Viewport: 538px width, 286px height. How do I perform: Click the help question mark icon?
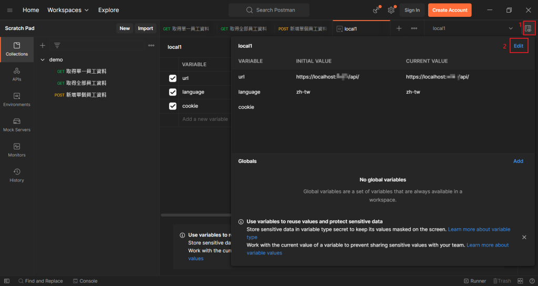tap(532, 281)
